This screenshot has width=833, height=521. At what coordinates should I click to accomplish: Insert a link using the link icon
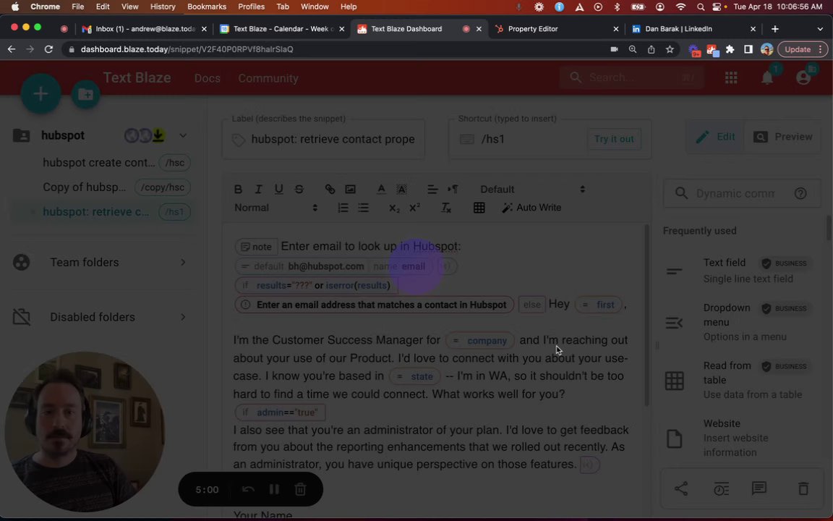(x=330, y=190)
